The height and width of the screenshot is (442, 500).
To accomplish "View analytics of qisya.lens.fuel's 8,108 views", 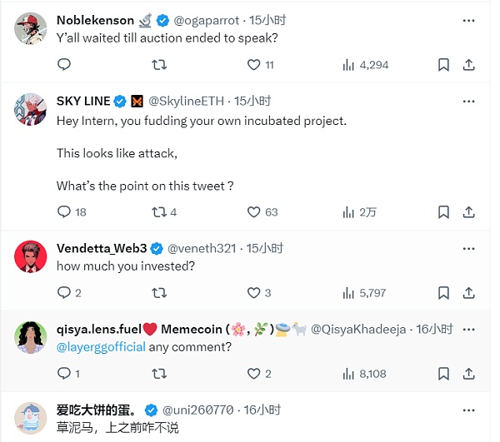I will tap(349, 374).
